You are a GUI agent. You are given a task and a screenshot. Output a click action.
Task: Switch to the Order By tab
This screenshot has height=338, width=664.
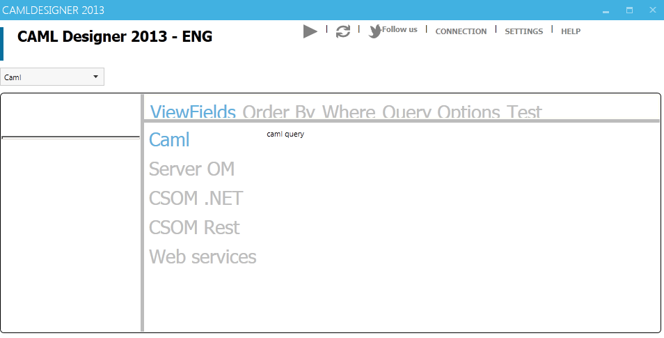pyautogui.click(x=278, y=112)
